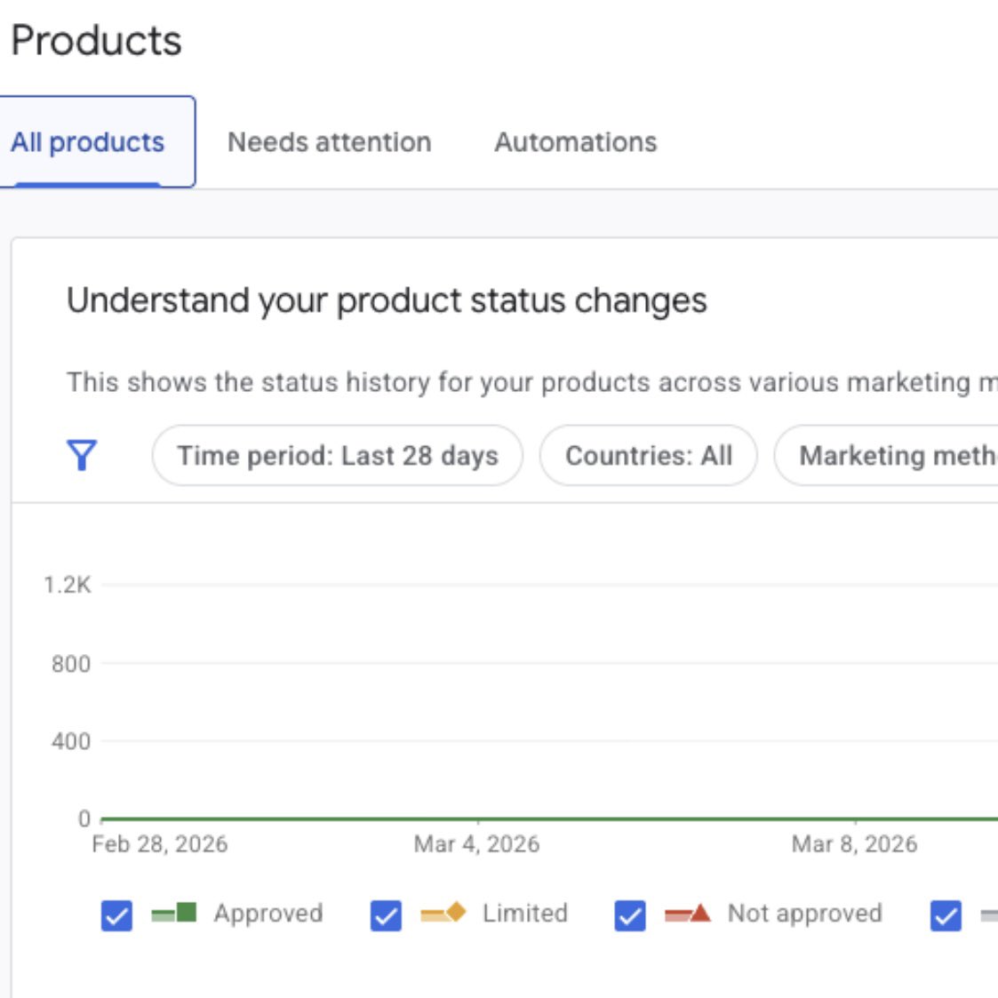
Task: Open the Countries: All filter
Action: click(x=648, y=455)
